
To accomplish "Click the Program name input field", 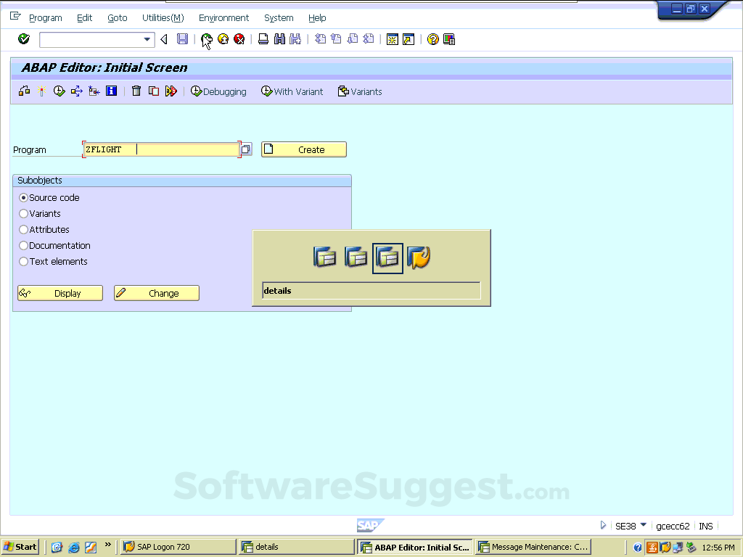I will click(x=162, y=149).
